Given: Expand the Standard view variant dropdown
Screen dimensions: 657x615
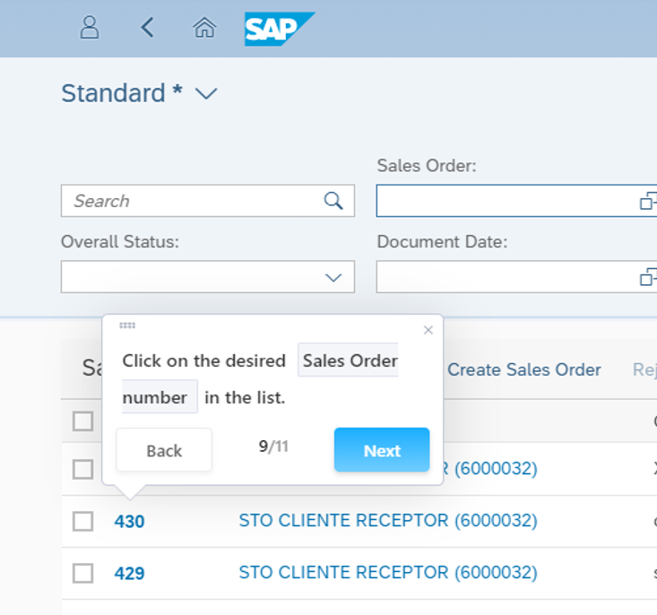Looking at the screenshot, I should click(206, 93).
